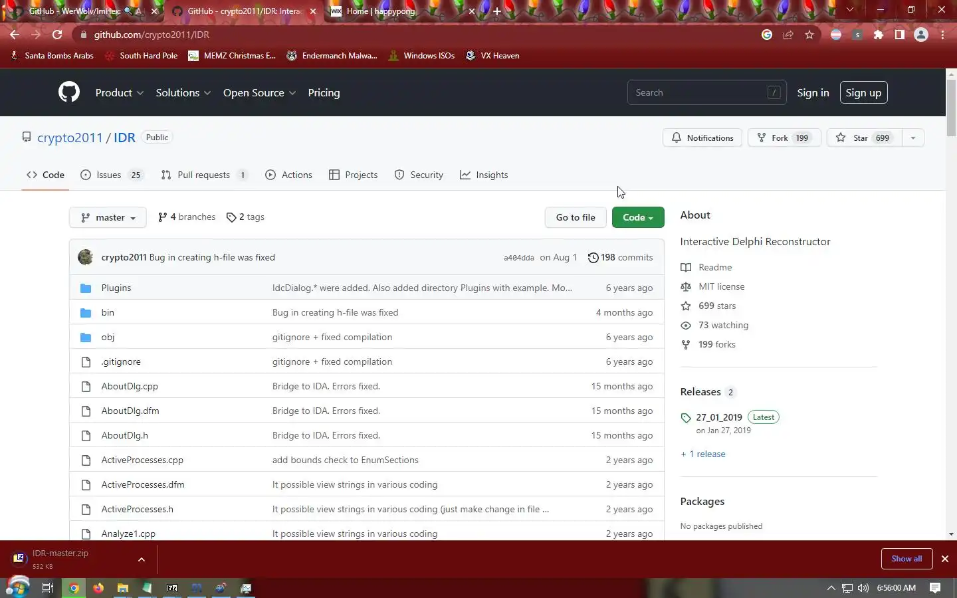The height and width of the screenshot is (598, 957).
Task: Open Firefox from the taskbar
Action: pos(98,588)
